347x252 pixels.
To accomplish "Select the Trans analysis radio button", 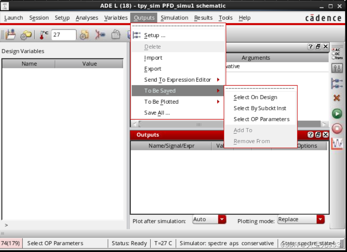I will point(334,58).
